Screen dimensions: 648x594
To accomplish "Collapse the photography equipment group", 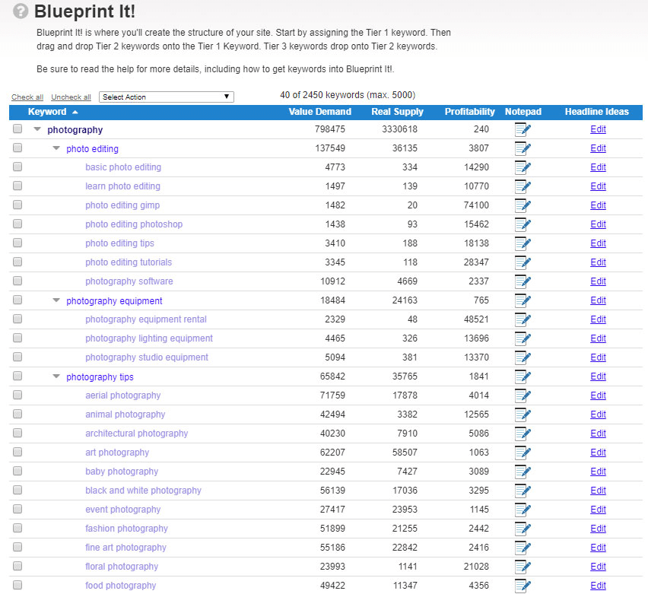I will pyautogui.click(x=56, y=300).
